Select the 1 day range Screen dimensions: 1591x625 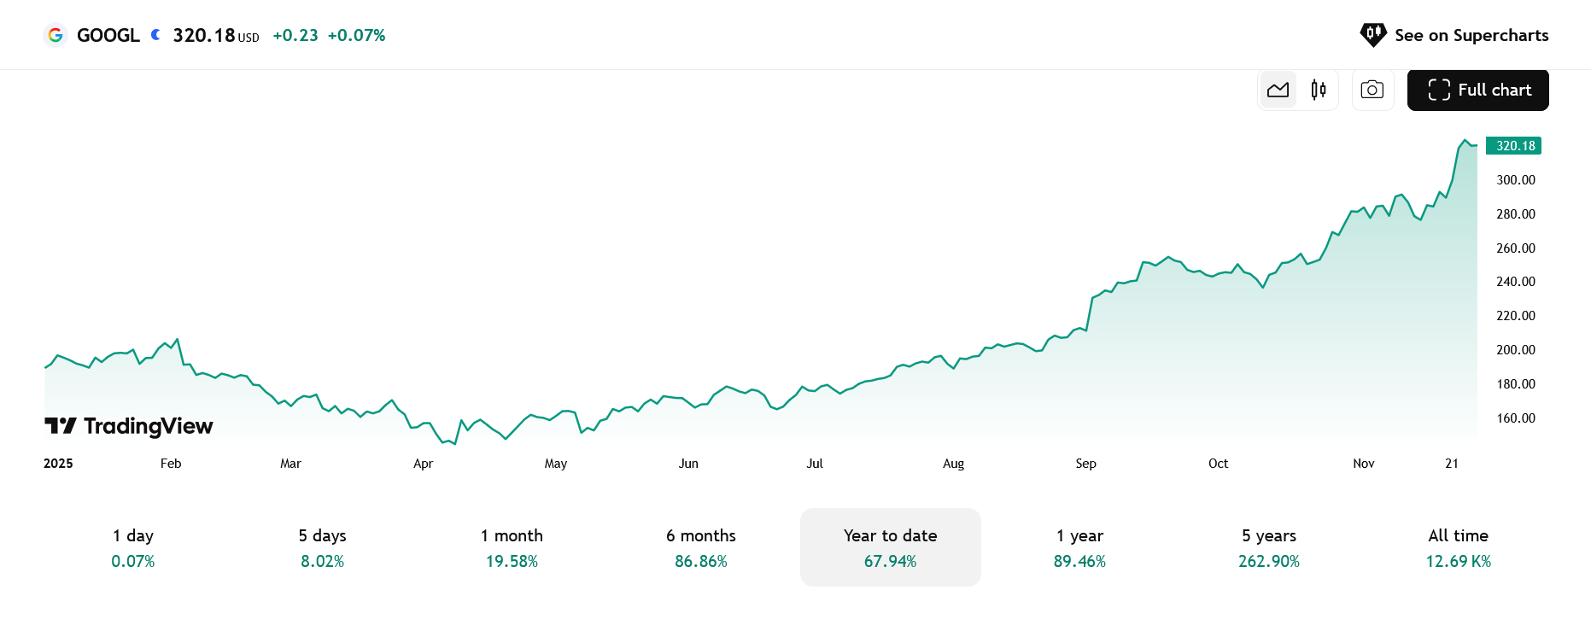(133, 547)
